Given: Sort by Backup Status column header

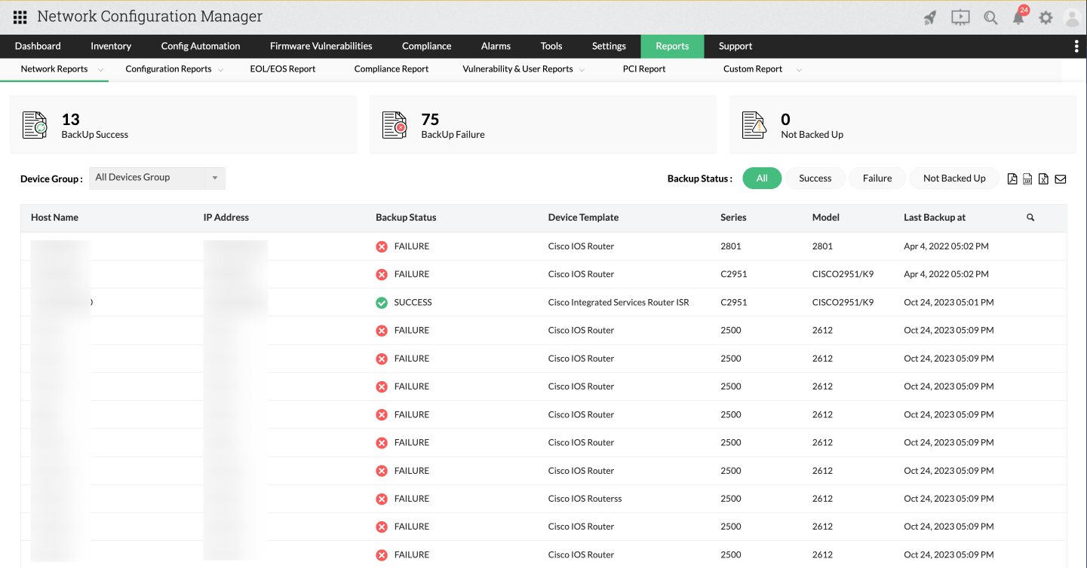Looking at the screenshot, I should pyautogui.click(x=406, y=218).
